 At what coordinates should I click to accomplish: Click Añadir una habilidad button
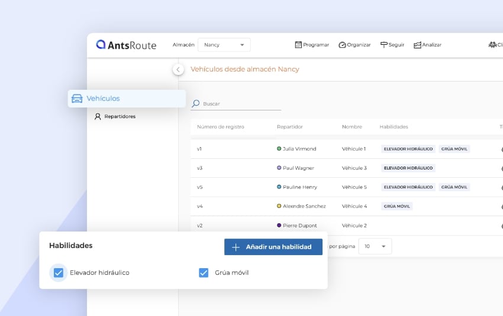tap(273, 247)
